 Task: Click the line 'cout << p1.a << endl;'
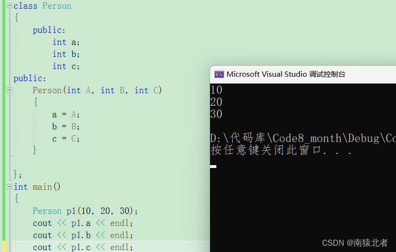tap(83, 223)
